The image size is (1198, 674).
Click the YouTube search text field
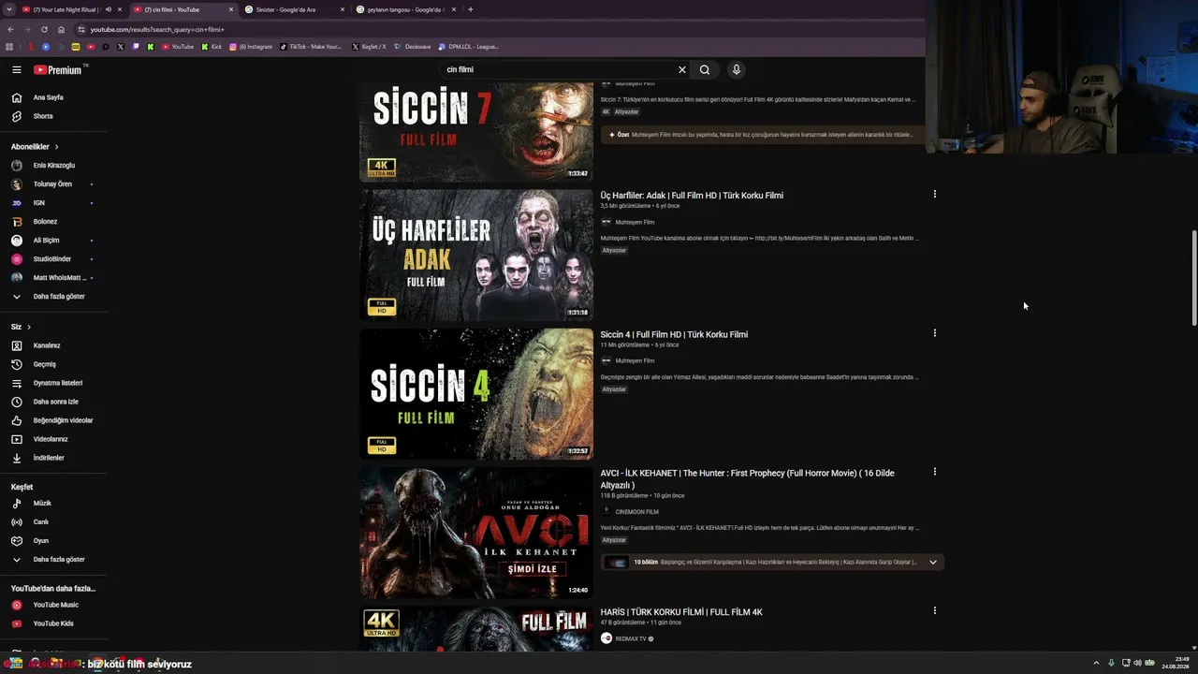[559, 69]
